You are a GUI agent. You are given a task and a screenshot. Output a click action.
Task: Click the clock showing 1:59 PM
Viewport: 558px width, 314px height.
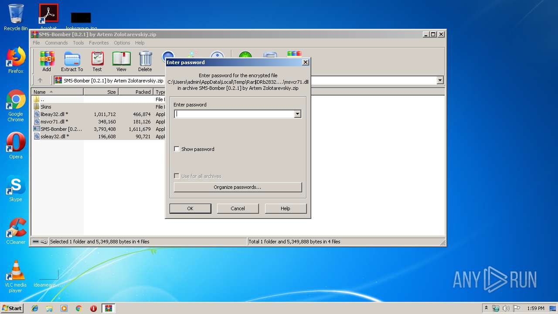(535, 308)
